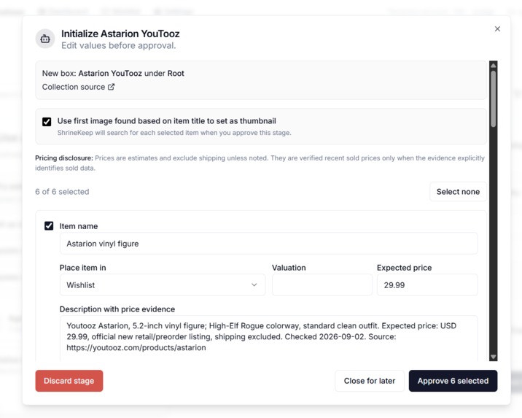522x418 pixels.
Task: Deselect the Astarion vinyl figure item checkbox
Action: click(x=49, y=226)
